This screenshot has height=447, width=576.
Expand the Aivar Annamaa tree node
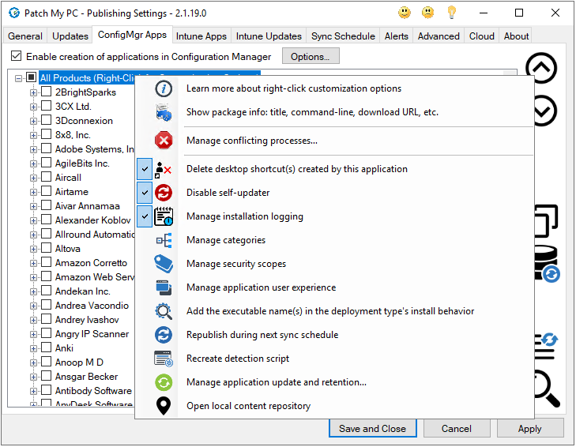pyautogui.click(x=33, y=206)
